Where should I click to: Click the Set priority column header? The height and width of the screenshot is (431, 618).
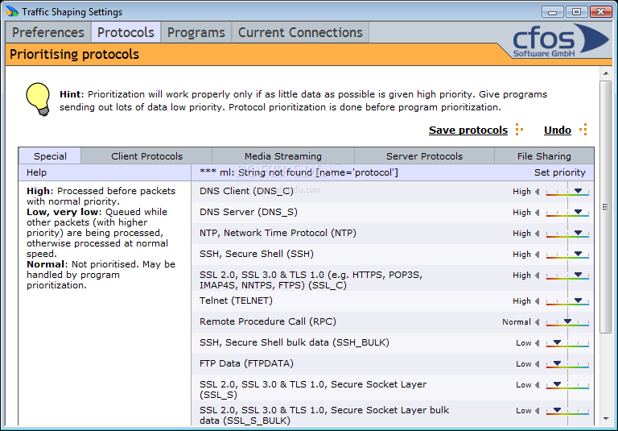coord(560,172)
